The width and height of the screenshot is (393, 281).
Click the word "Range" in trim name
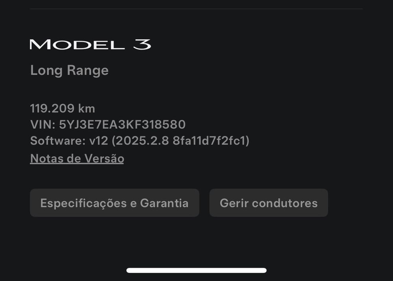click(88, 70)
